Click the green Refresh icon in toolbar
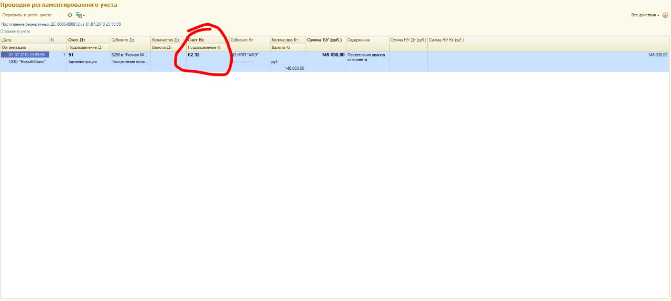This screenshot has height=301, width=671. (x=70, y=15)
